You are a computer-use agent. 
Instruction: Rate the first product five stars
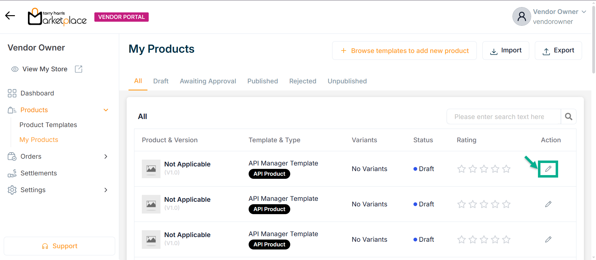[x=506, y=169]
